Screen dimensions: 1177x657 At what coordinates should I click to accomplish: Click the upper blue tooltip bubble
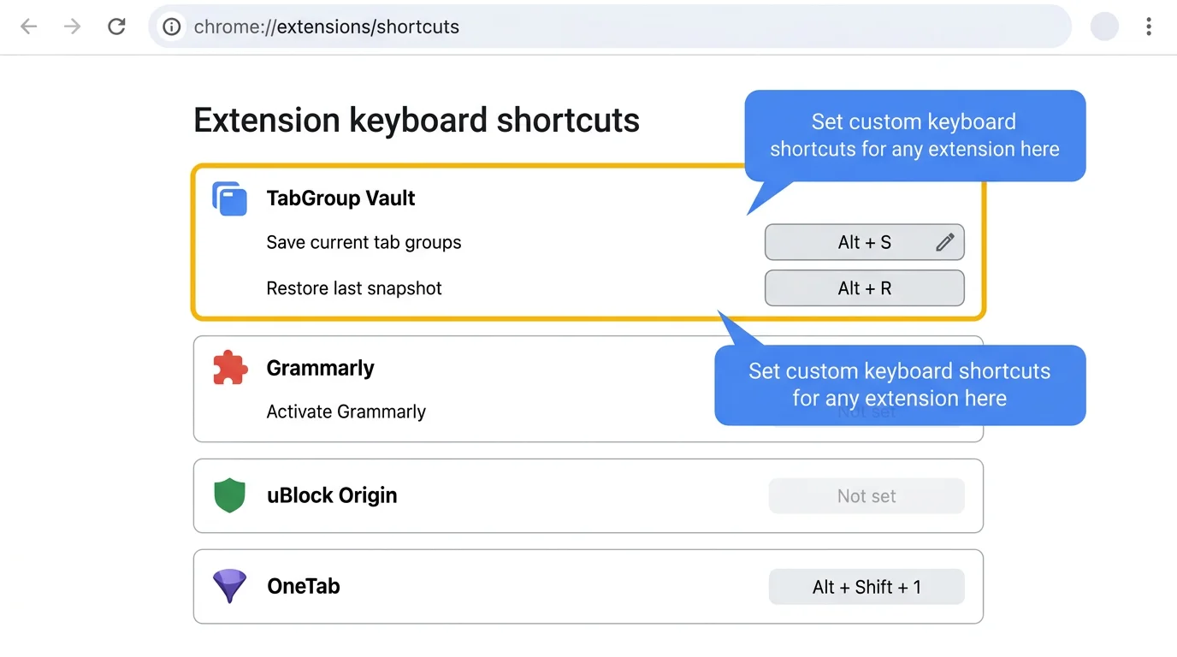[914, 135]
